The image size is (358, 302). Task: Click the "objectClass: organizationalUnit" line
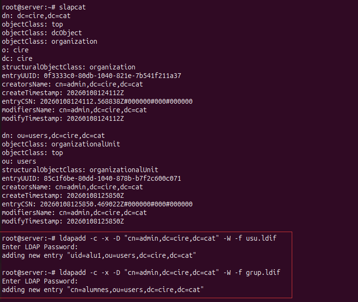tap(61, 144)
